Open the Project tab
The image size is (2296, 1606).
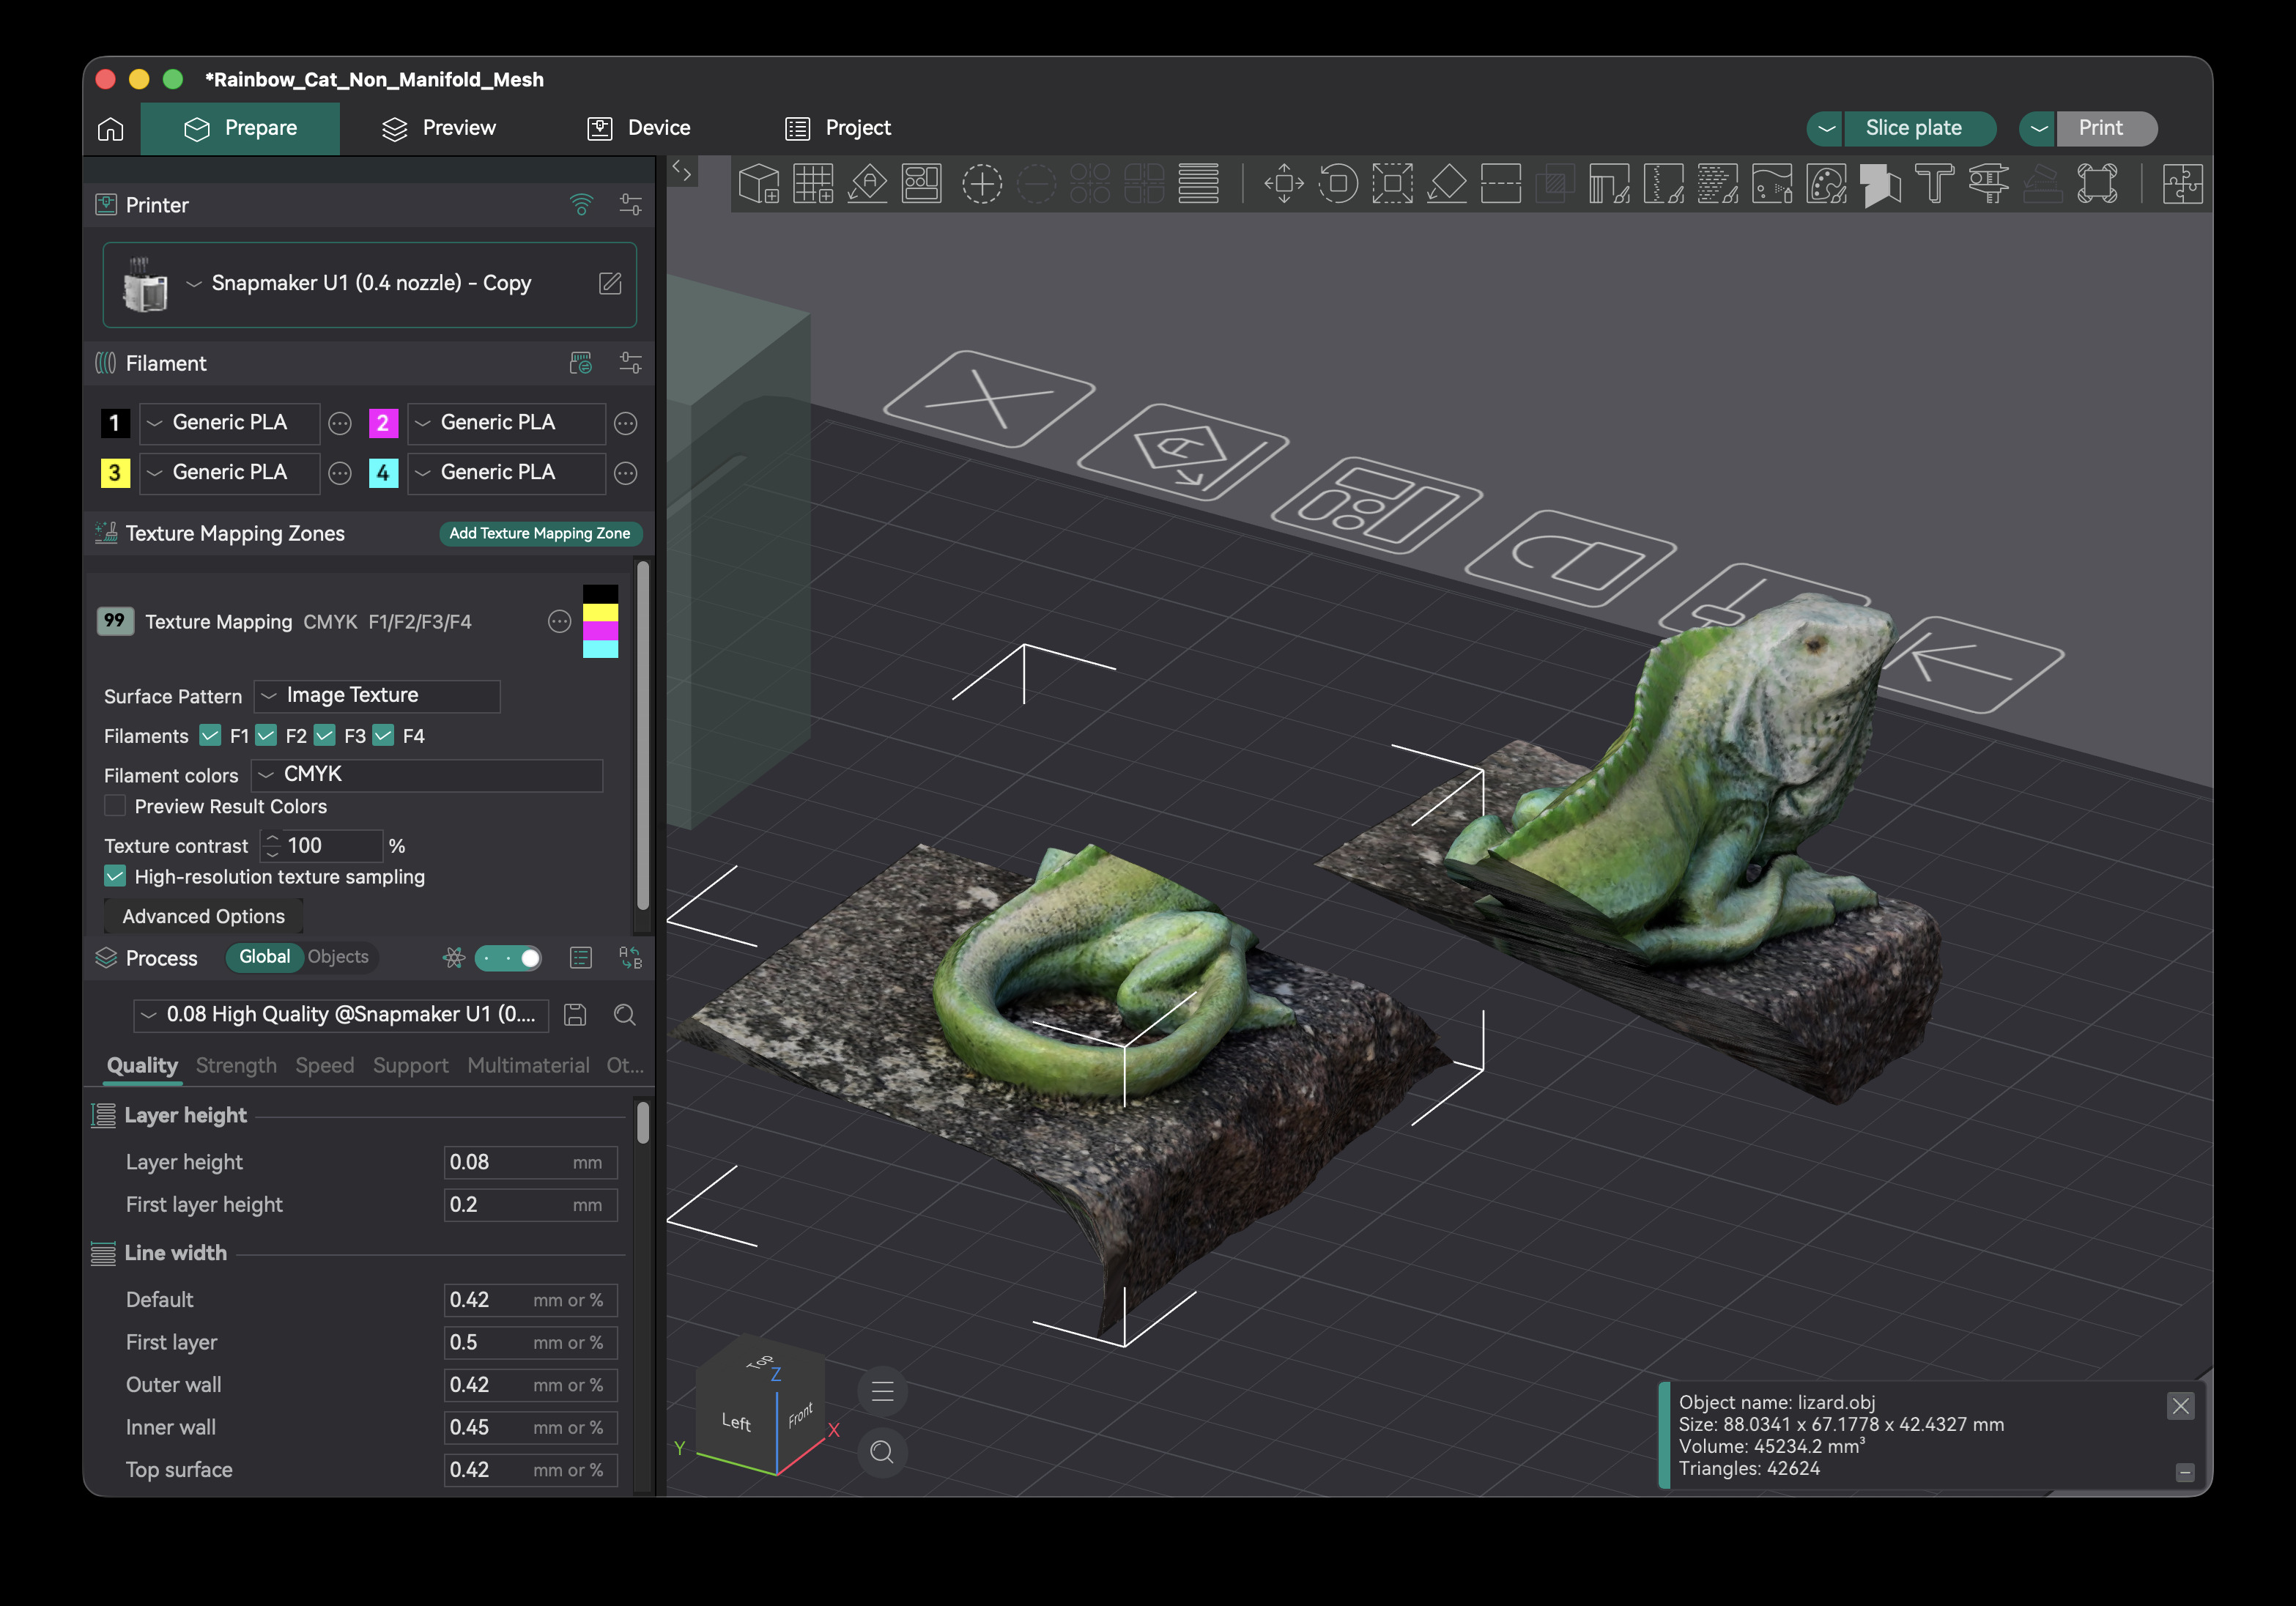pyautogui.click(x=838, y=128)
